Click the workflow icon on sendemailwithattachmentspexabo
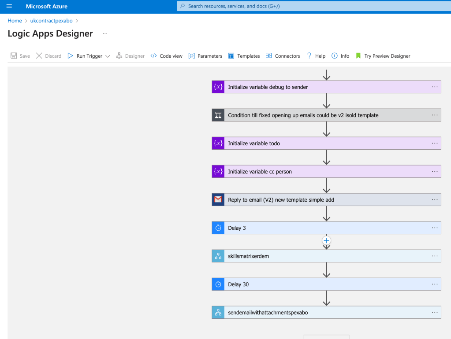451x339 pixels. pos(218,312)
